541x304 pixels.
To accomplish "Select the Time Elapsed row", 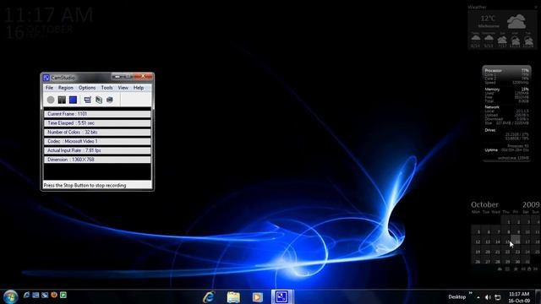I will coord(97,123).
